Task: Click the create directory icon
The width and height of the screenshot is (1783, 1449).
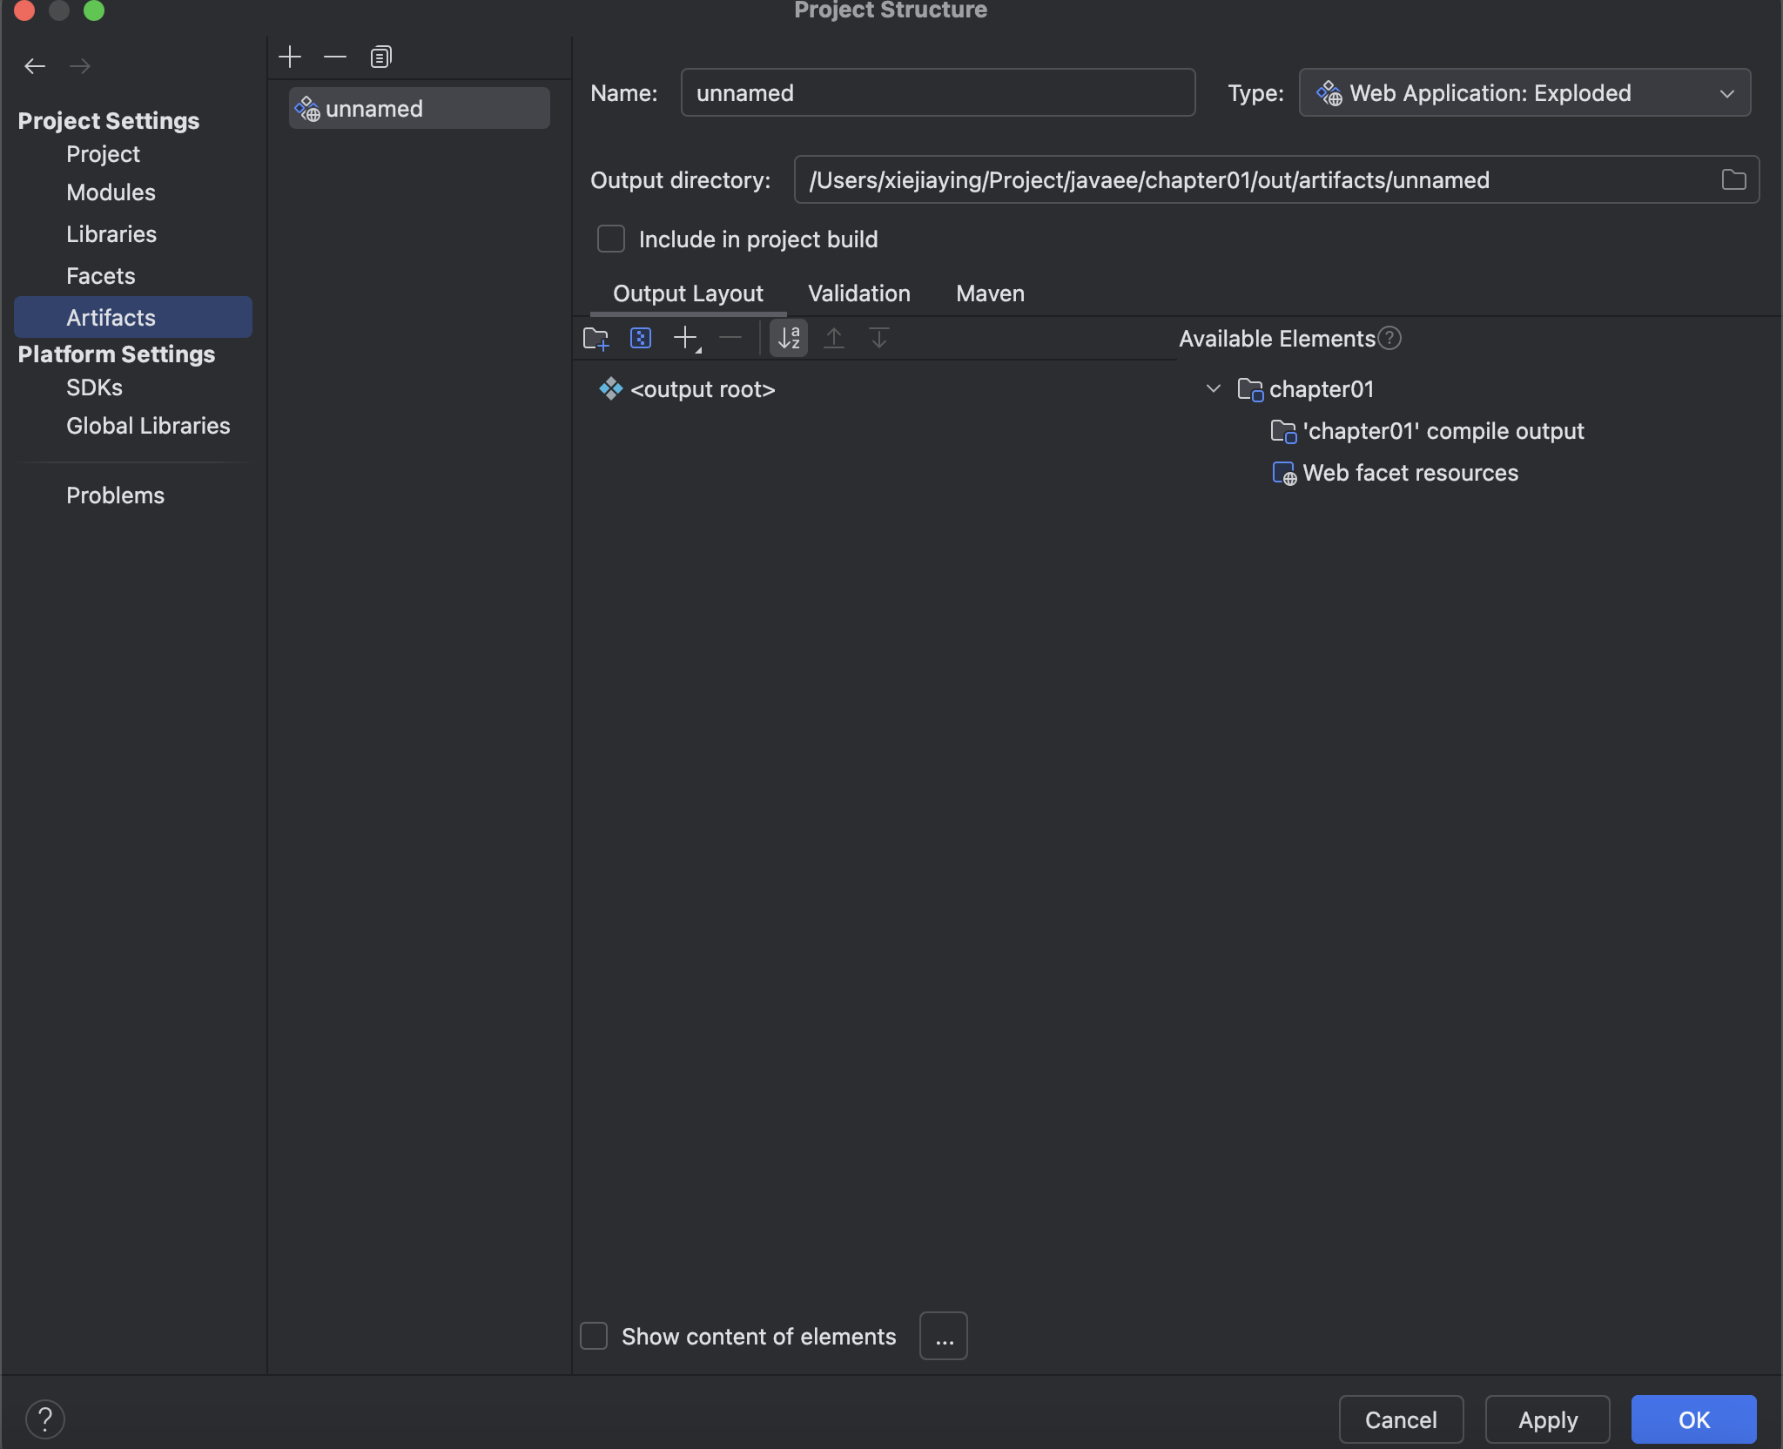Action: [x=595, y=338]
